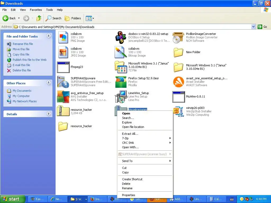Select Delete in the context menu

coord(145,184)
